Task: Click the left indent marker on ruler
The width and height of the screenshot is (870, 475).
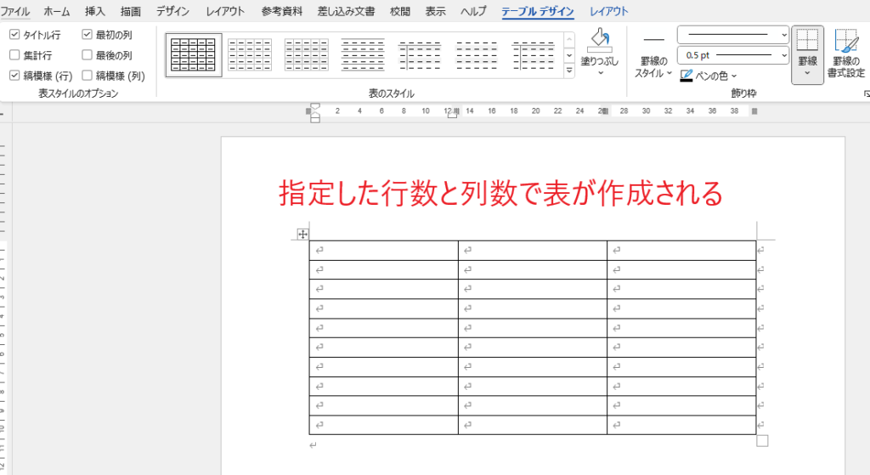Action: 315,119
